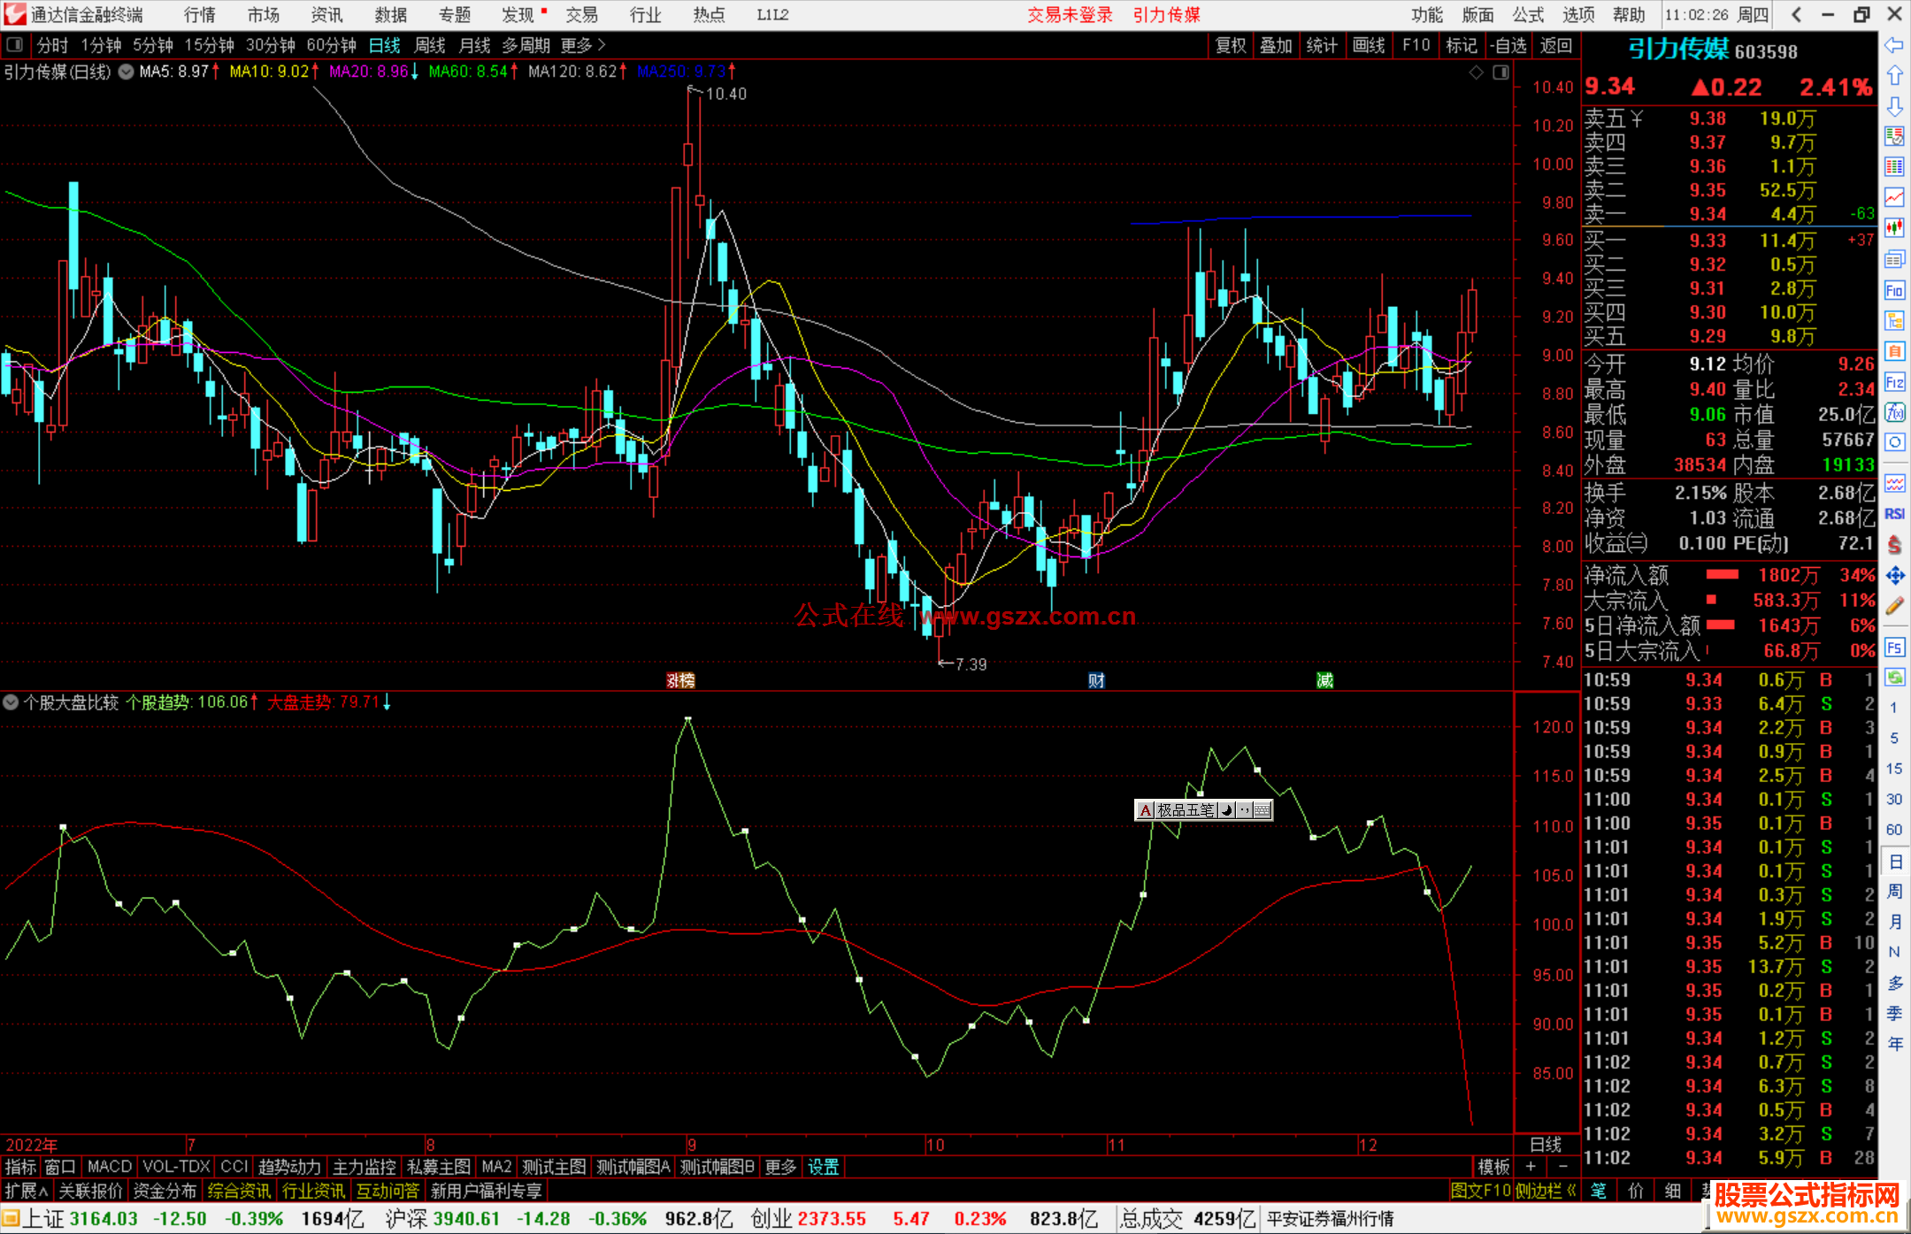Click the 设置 settings link
This screenshot has width=1911, height=1234.
pos(823,1167)
